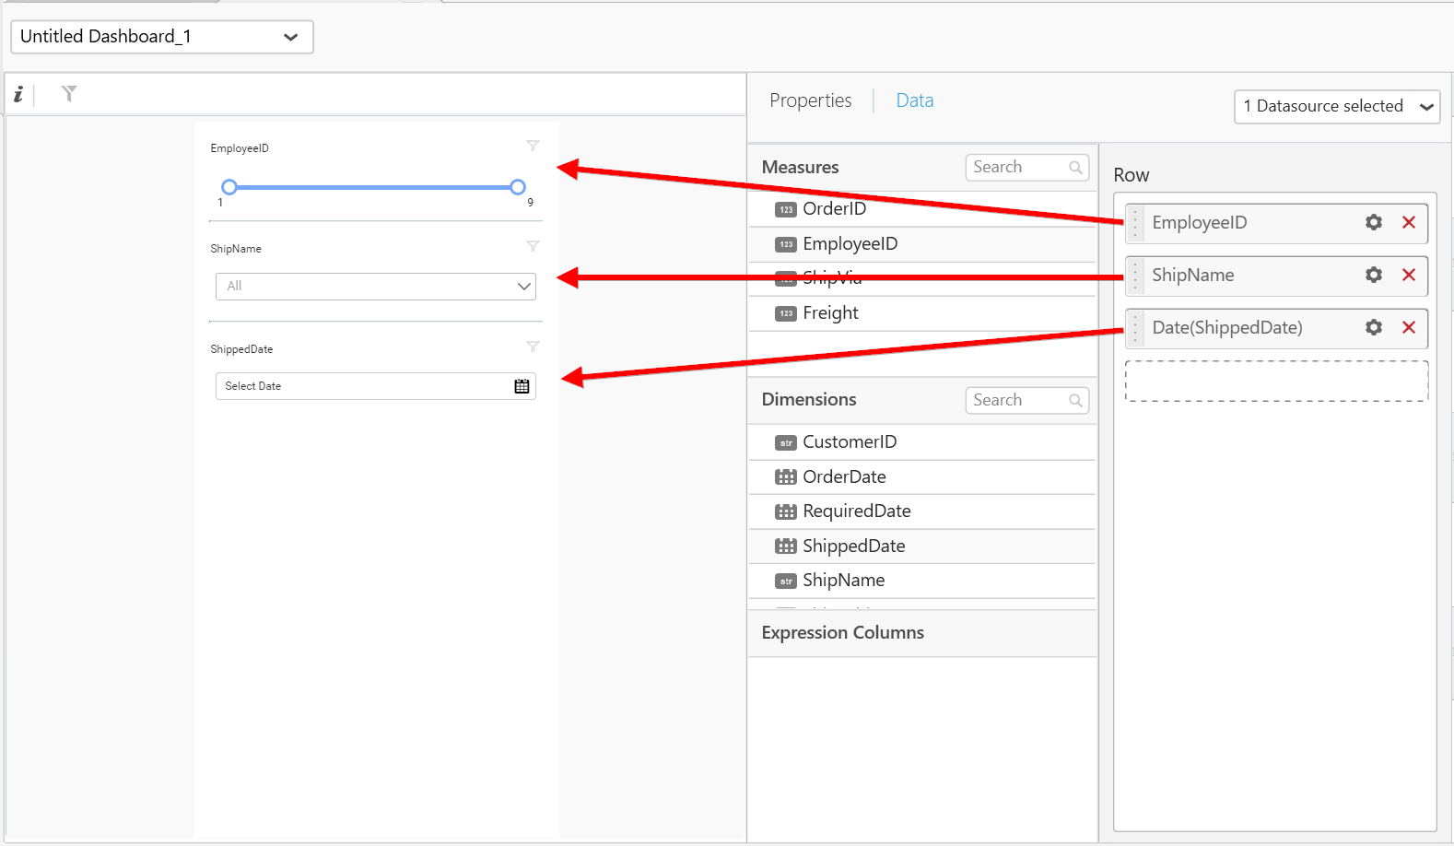Switch to the Data tab
The height and width of the screenshot is (846, 1454).
[914, 100]
